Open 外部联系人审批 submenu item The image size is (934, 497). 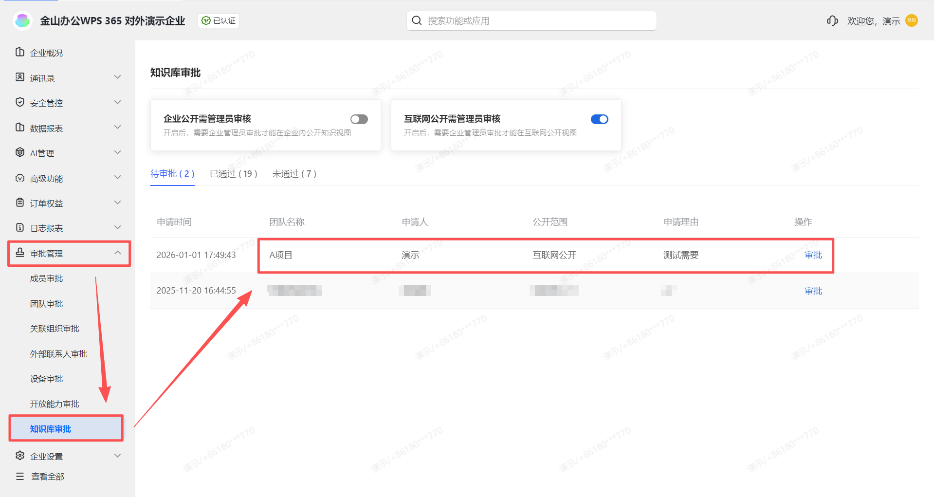coord(59,354)
